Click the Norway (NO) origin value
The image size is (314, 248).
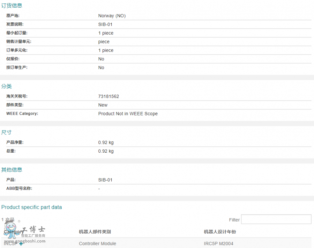pos(112,16)
